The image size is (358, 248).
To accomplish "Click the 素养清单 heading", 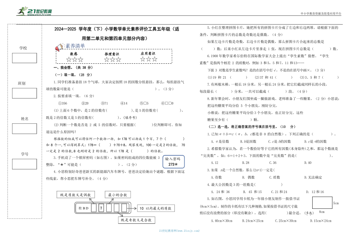I will [x=75, y=46].
